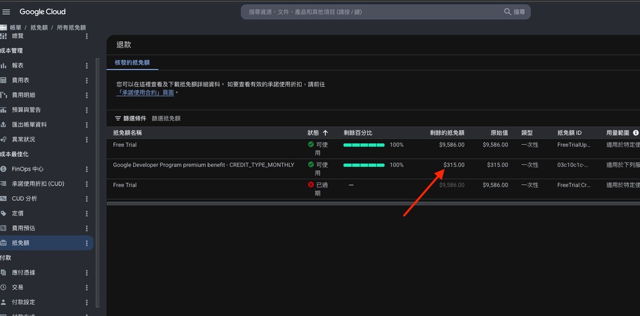
Task: Click the 費用明細 icon
Action: tap(3, 95)
